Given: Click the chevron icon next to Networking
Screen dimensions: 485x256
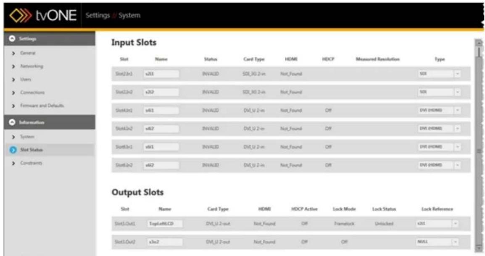Looking at the screenshot, I should point(13,66).
